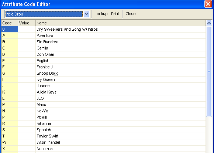
Task: Select the 'Spanish' name cell
Action: tap(121, 130)
